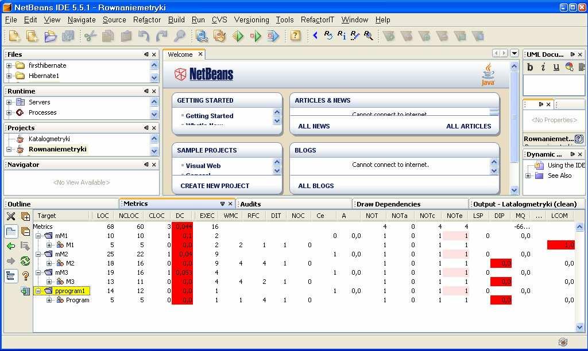588x351 pixels.
Task: Open the Metrics tab dropdown arrow
Action: click(222, 204)
